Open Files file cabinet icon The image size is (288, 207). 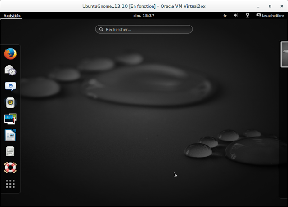(10, 151)
